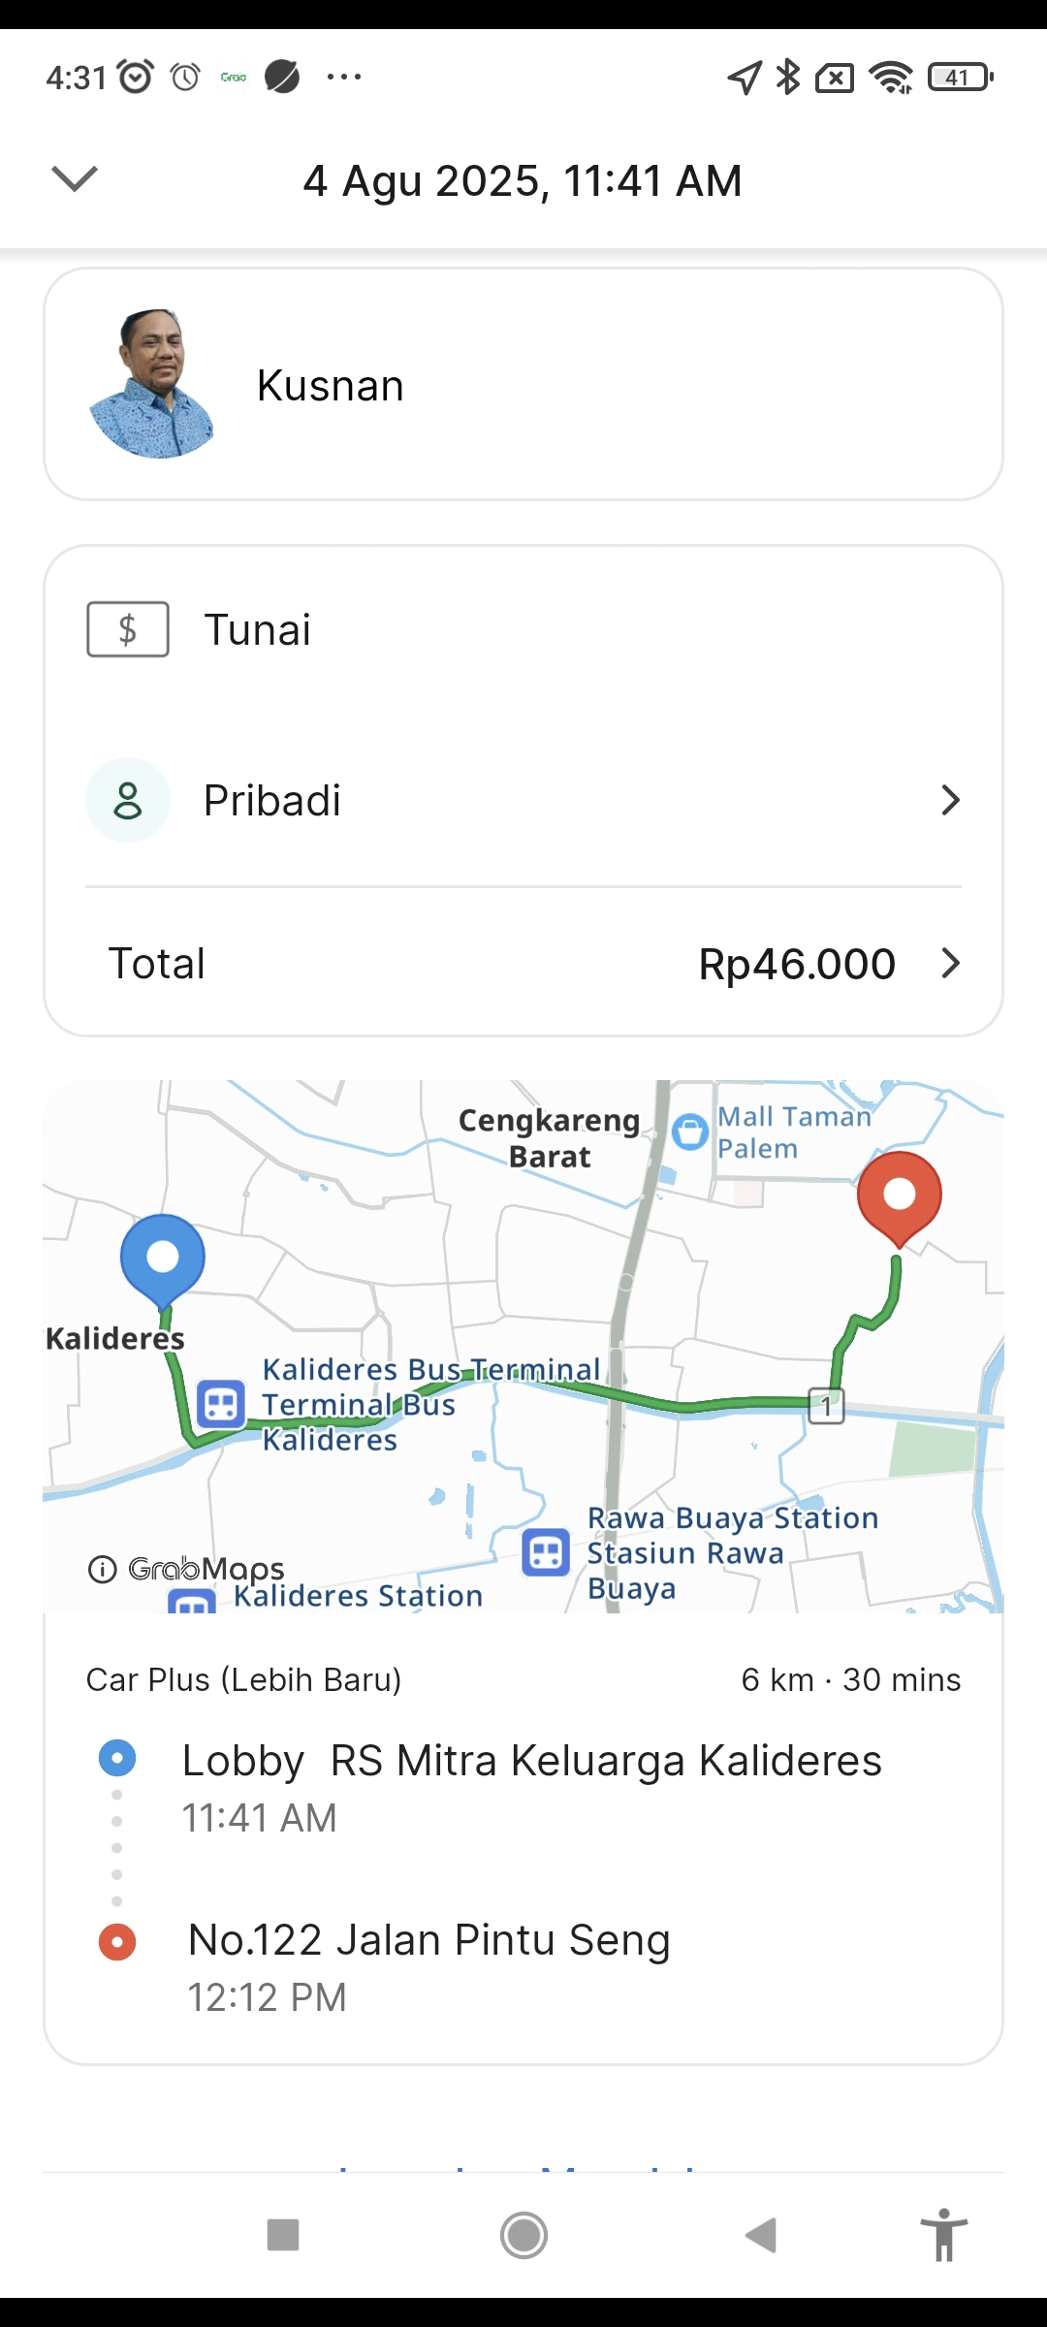Screen dimensions: 1047x2327
Task: Tap the driver's profile photo
Action: point(152,384)
